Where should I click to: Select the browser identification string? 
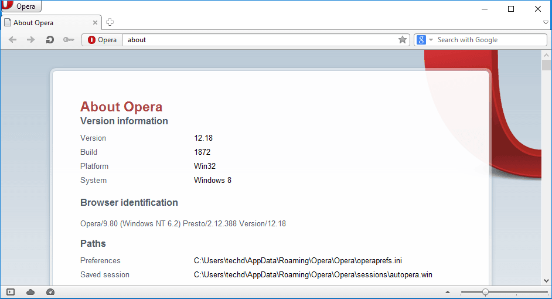pos(183,223)
